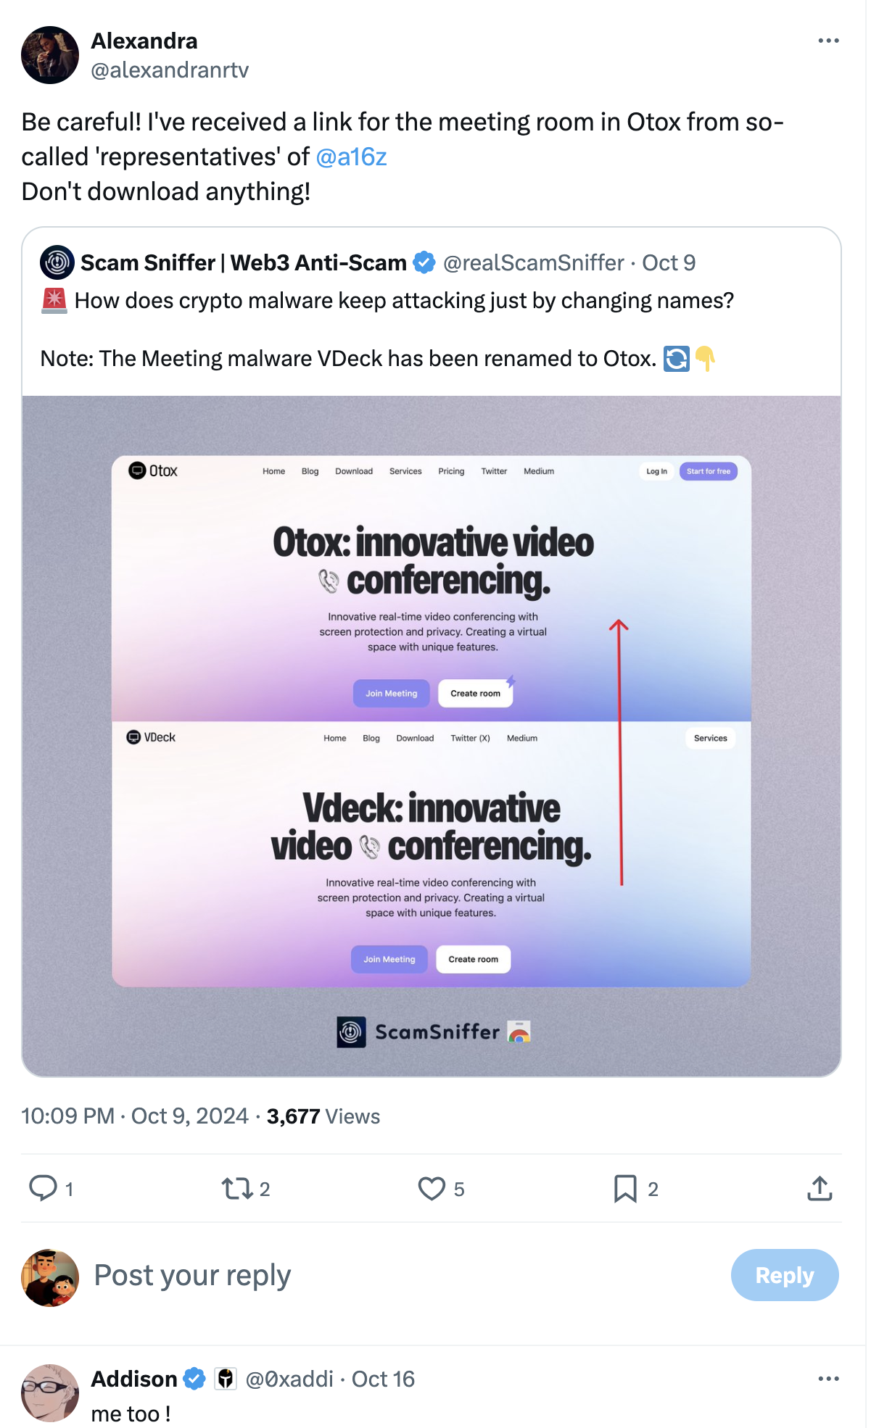Click the reply comment bubble icon
Viewport: 879px width, 1428px height.
[x=43, y=1188]
